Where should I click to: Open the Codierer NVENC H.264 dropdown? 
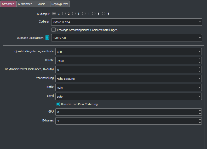[x=126, y=22]
